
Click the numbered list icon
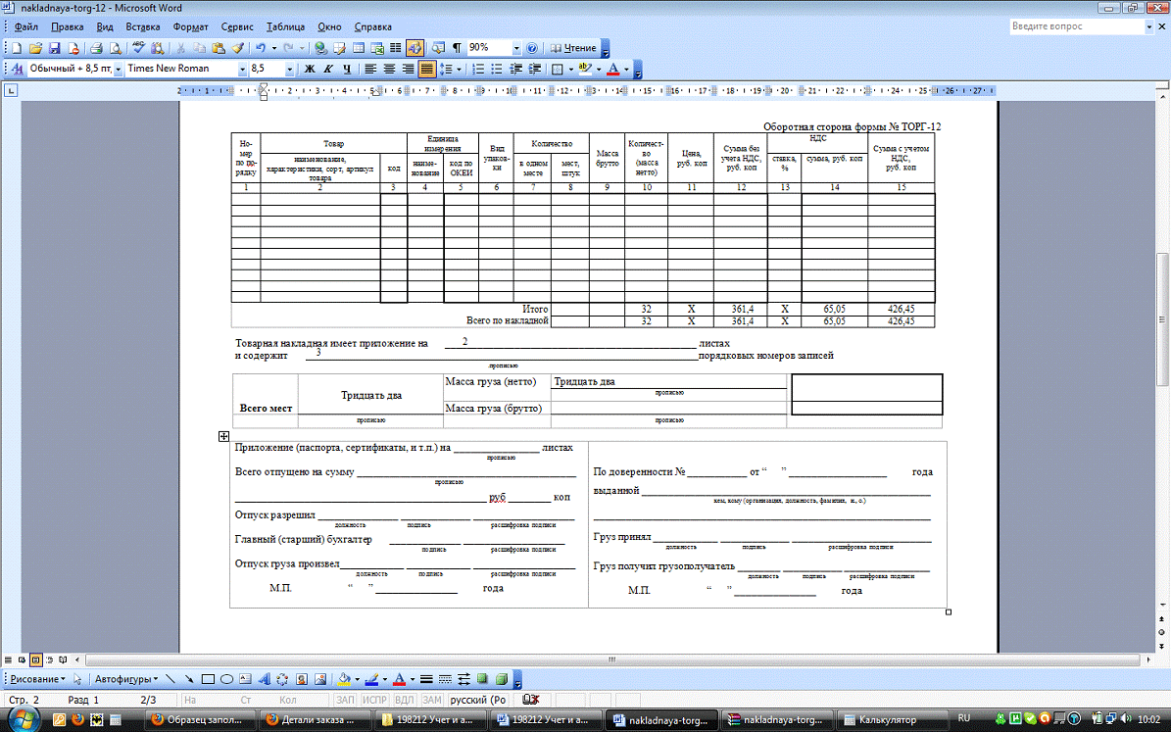[x=478, y=70]
